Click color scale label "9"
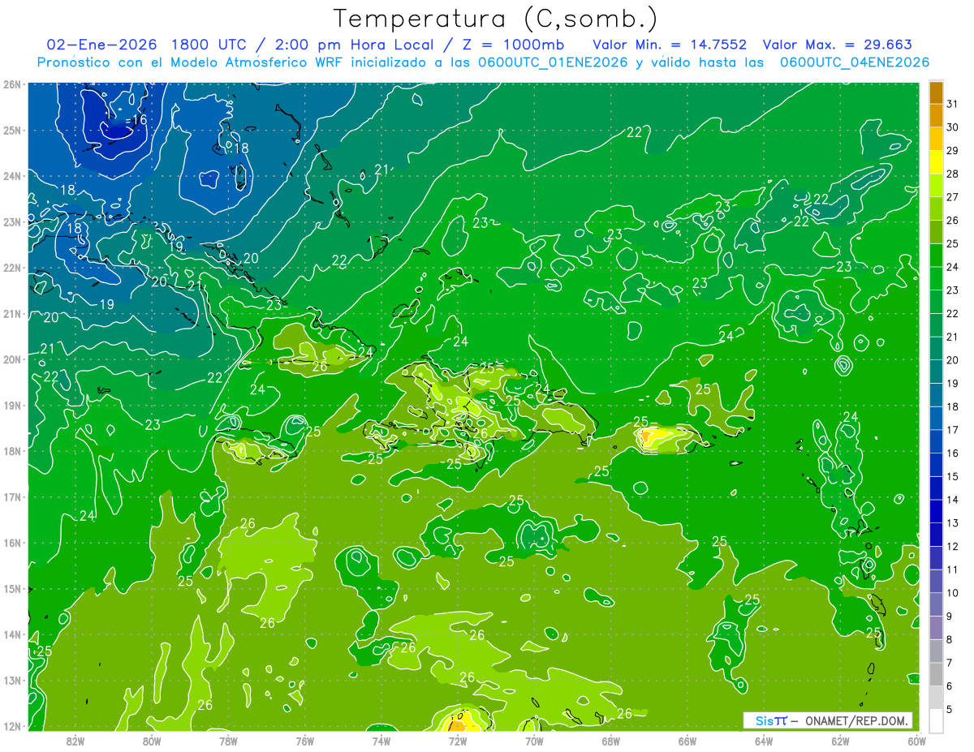The height and width of the screenshot is (752, 974). [949, 616]
